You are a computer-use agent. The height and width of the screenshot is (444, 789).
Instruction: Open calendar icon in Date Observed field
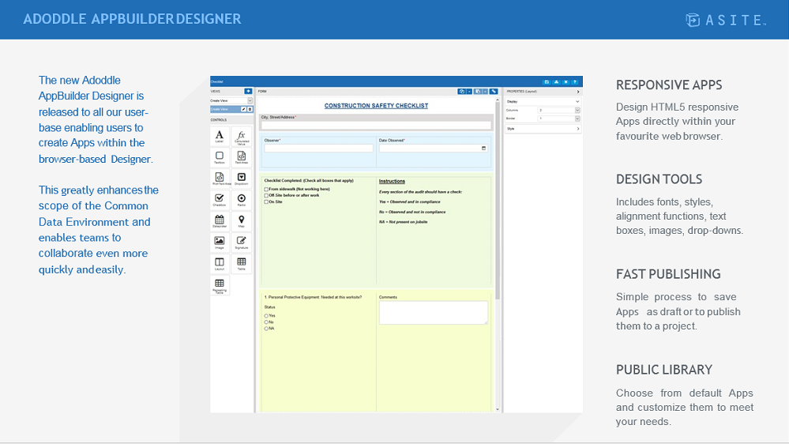pyautogui.click(x=483, y=148)
